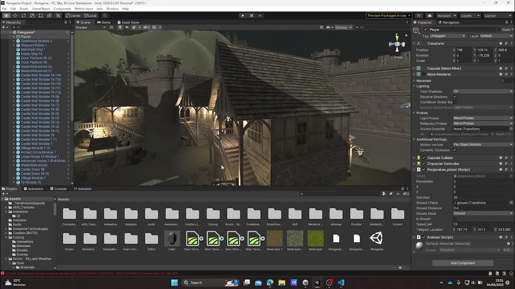Toggle Receive Shadows checkbox
Viewport: 515px width, 289px height.
pos(455,97)
